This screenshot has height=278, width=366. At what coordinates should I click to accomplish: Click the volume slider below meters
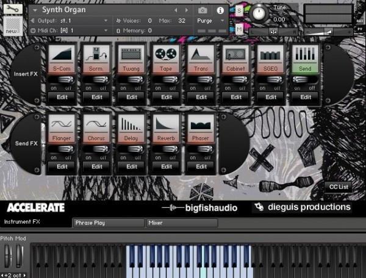pyautogui.click(x=328, y=32)
